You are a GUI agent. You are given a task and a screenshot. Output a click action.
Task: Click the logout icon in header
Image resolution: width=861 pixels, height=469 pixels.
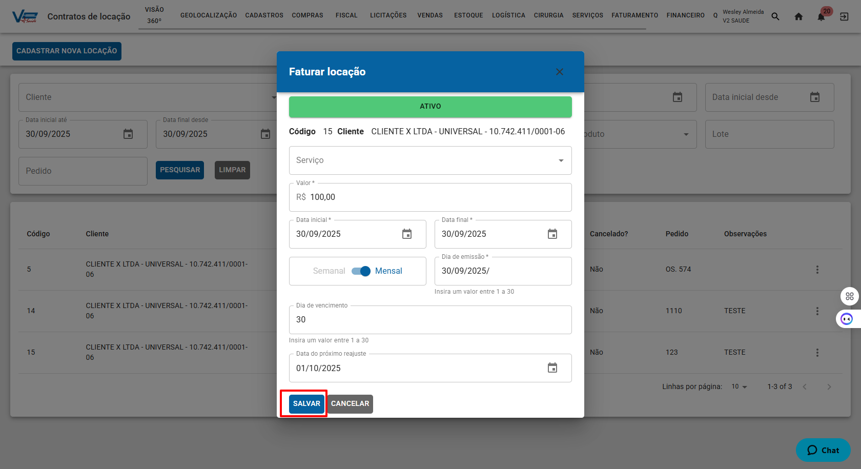click(x=844, y=17)
